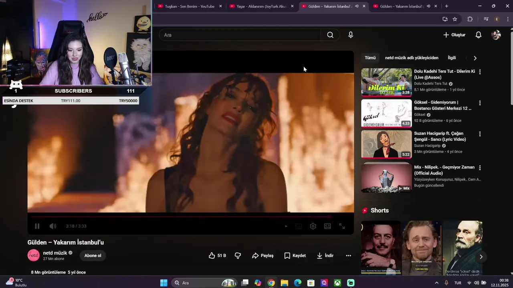Select the Tümü filter chip
The width and height of the screenshot is (513, 288).
pos(370,58)
